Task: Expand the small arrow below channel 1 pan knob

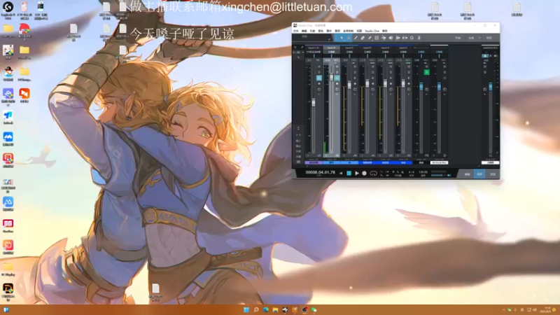Action: pos(319,94)
